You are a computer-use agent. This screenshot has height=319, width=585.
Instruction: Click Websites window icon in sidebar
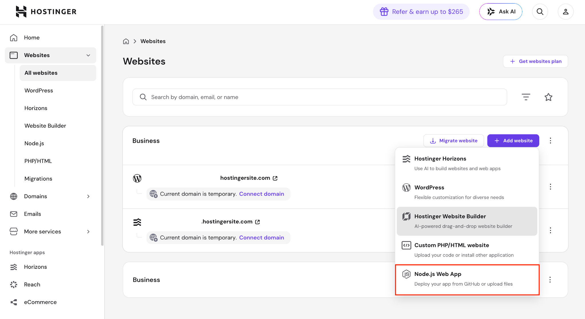14,55
